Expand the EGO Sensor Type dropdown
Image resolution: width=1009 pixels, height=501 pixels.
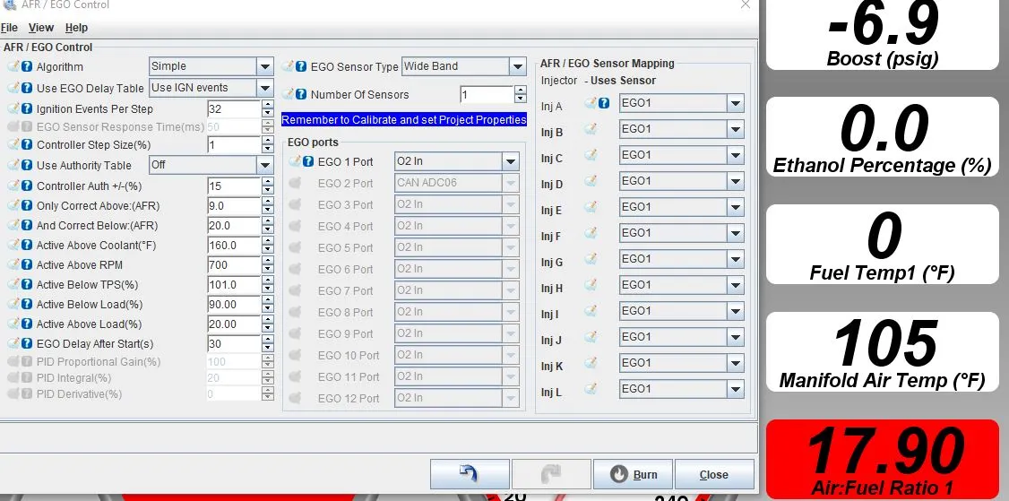tap(518, 66)
